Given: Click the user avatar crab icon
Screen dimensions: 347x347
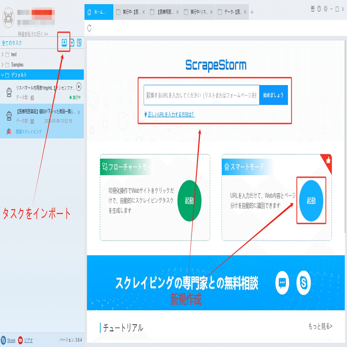Looking at the screenshot, I should coord(8,18).
